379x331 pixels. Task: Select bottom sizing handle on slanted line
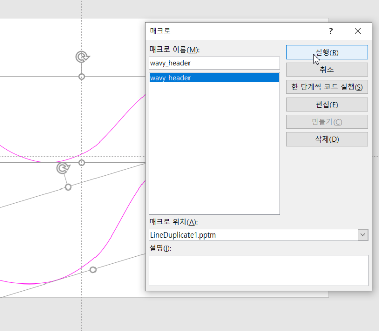[x=93, y=270]
